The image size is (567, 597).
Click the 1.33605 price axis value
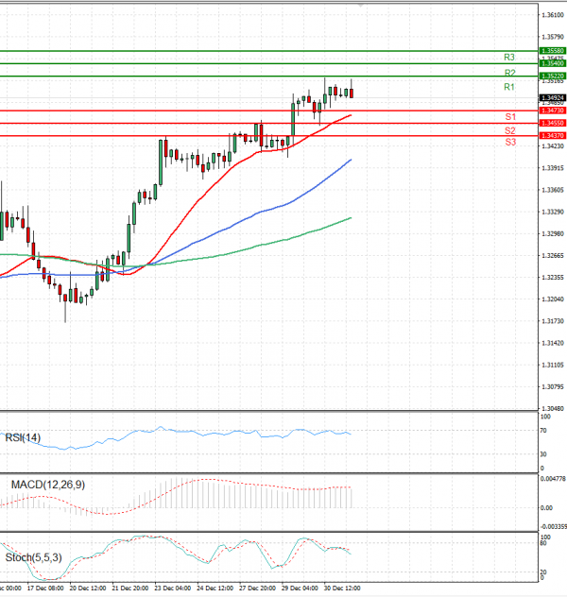pyautogui.click(x=553, y=190)
